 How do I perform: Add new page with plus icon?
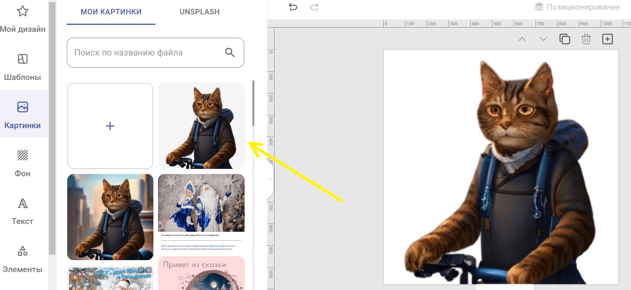coord(607,39)
